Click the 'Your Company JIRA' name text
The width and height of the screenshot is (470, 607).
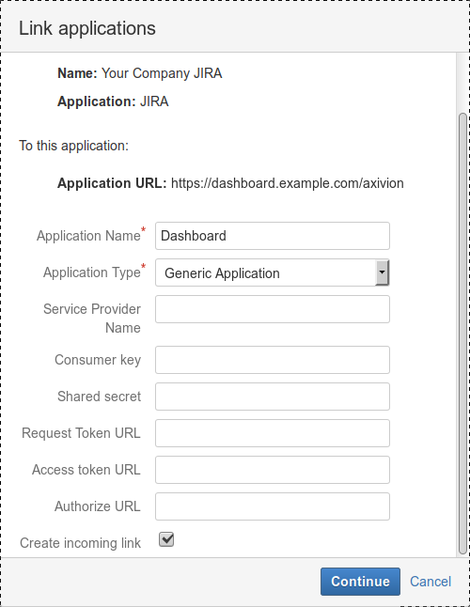click(162, 73)
